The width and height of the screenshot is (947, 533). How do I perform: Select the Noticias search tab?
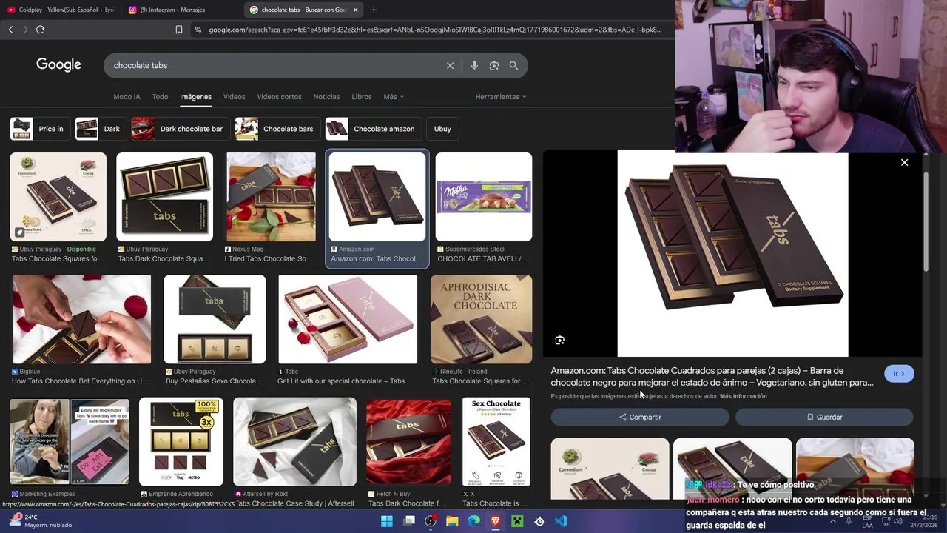[x=326, y=97]
